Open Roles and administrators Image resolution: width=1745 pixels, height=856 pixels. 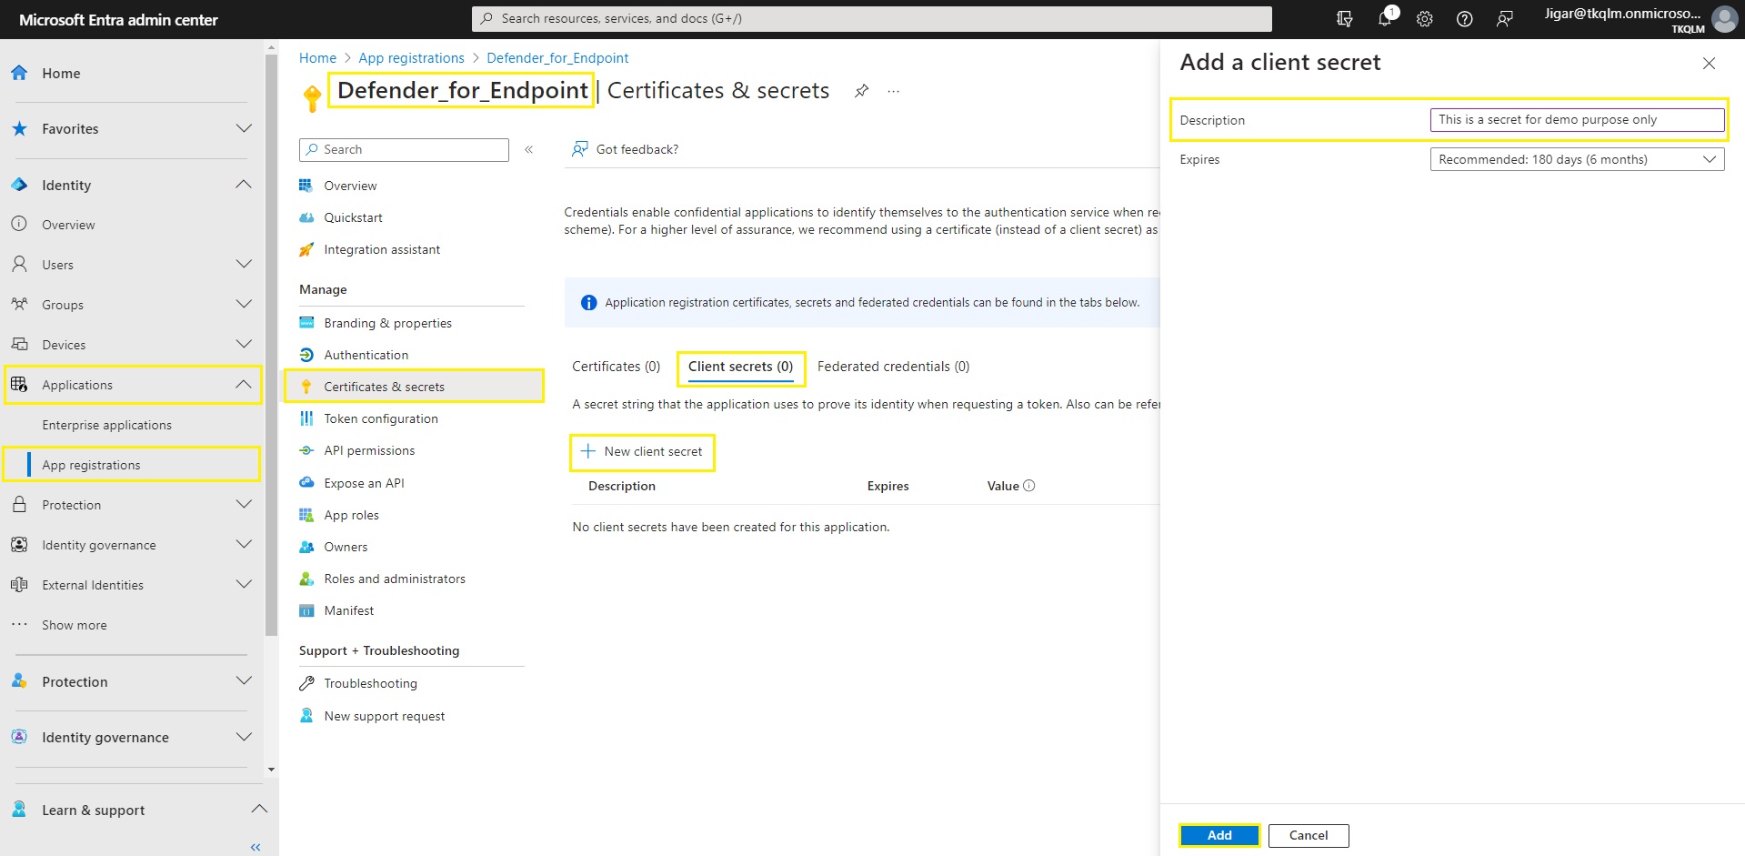tap(395, 579)
